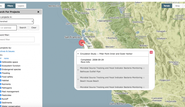The image size is (185, 107).
Task: Toggle the Sediments checkbox
Action: (1, 103)
